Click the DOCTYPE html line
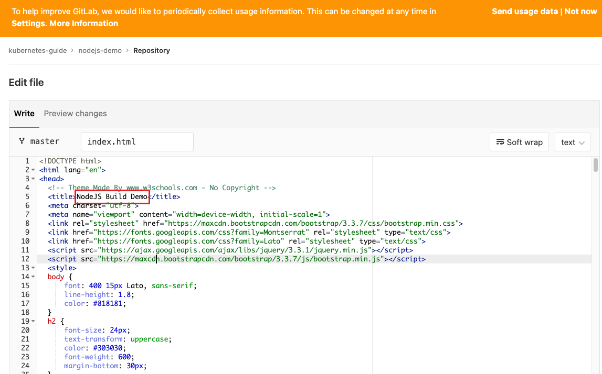The width and height of the screenshot is (602, 374). pyautogui.click(x=70, y=161)
